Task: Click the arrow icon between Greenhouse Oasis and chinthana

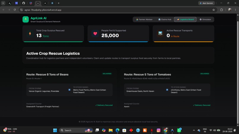Action: 167,90
